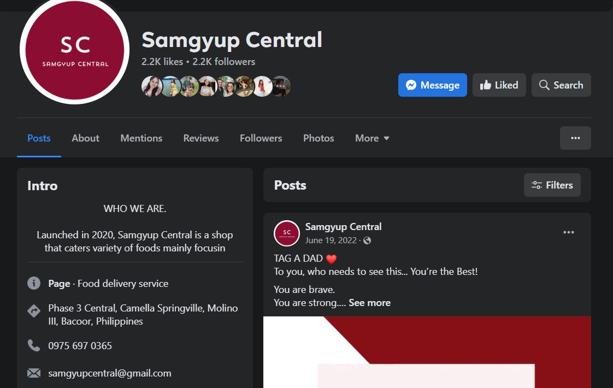Click the Intro heading
This screenshot has width=613, height=388.
pos(42,186)
